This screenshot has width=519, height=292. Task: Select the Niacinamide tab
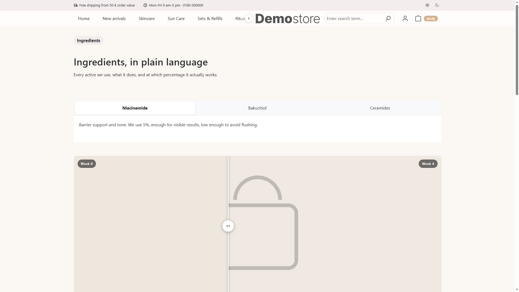coord(135,108)
